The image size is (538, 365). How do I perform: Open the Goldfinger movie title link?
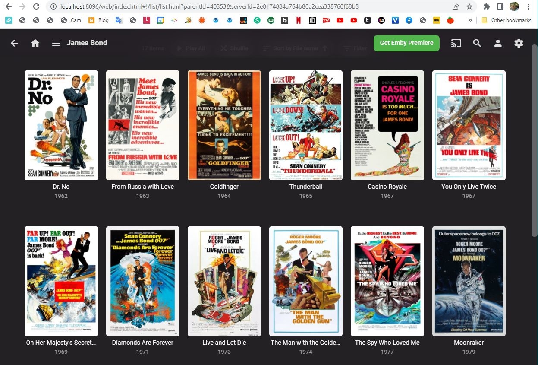pos(224,187)
